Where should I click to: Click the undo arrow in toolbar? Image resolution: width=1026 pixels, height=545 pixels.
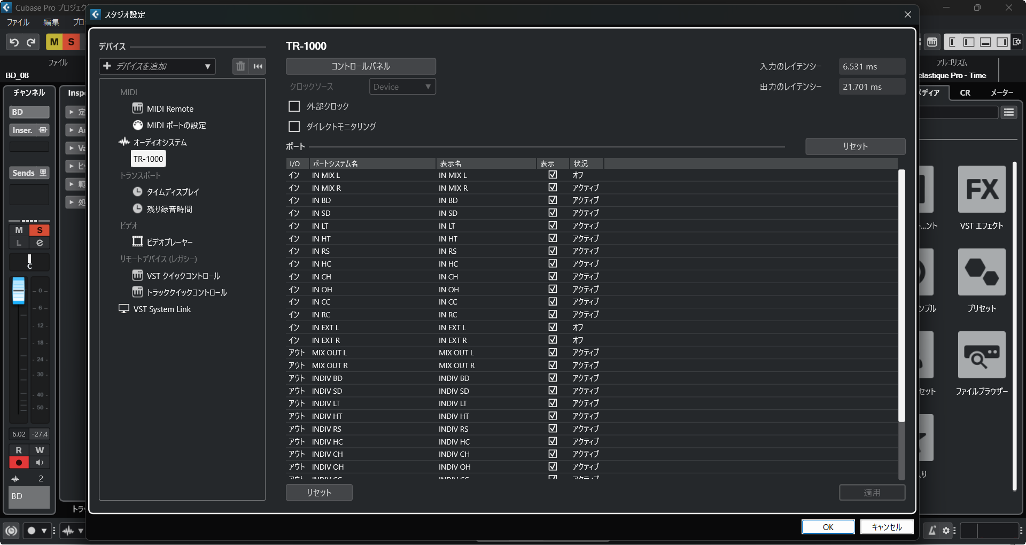14,42
